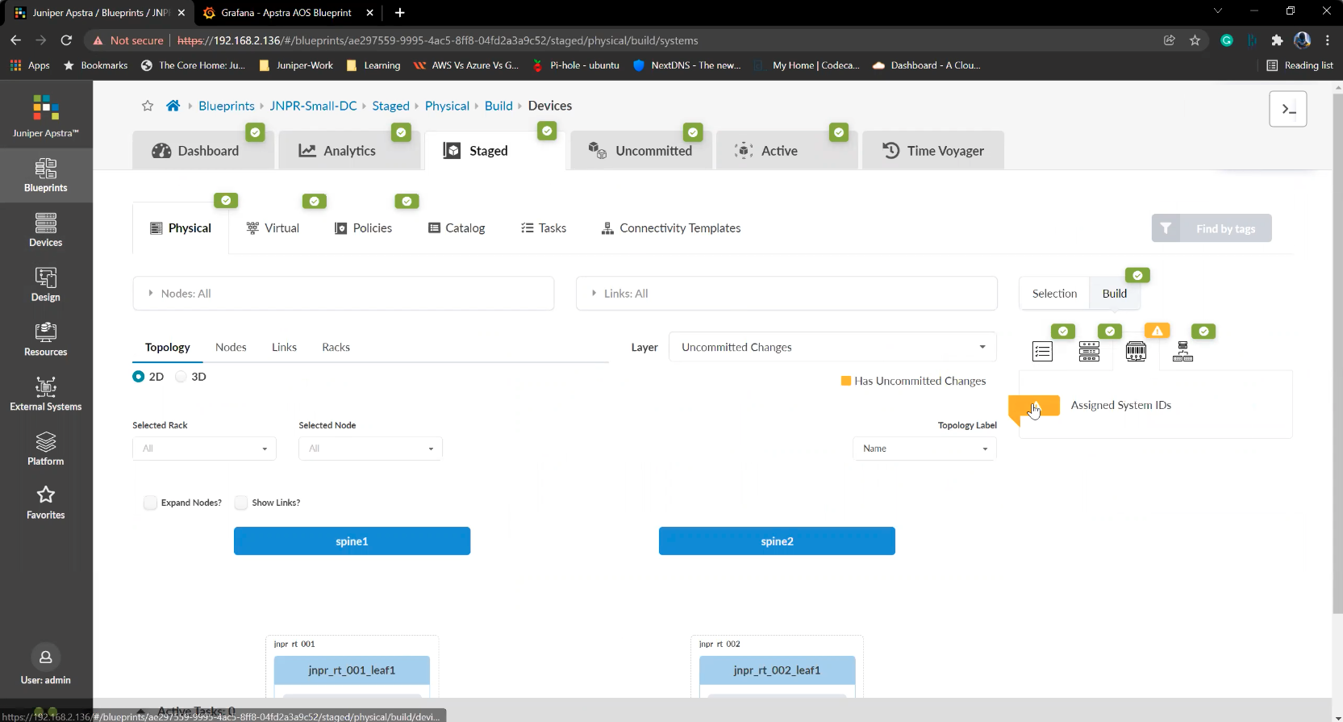Reload the browser page

[x=66, y=40]
